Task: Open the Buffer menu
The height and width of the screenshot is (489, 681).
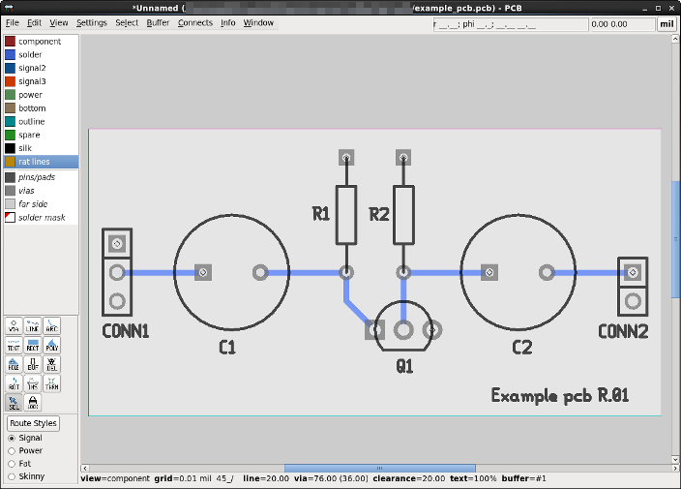Action: tap(158, 22)
